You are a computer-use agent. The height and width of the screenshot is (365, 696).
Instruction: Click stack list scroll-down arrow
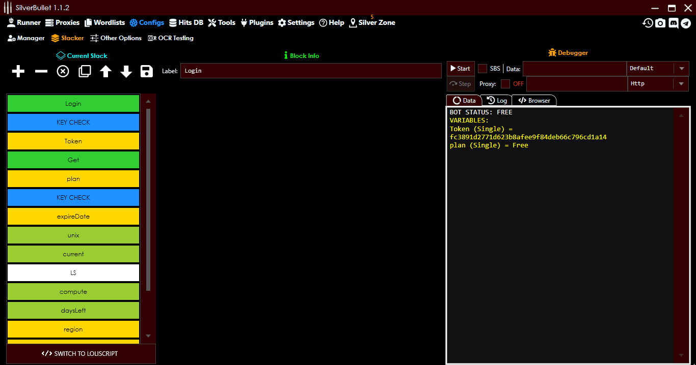[148, 336]
